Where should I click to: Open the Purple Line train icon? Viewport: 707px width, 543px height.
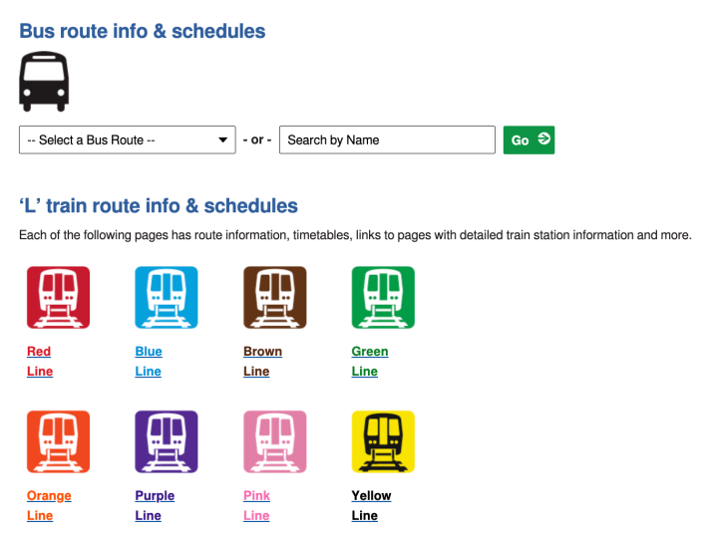coord(167,441)
